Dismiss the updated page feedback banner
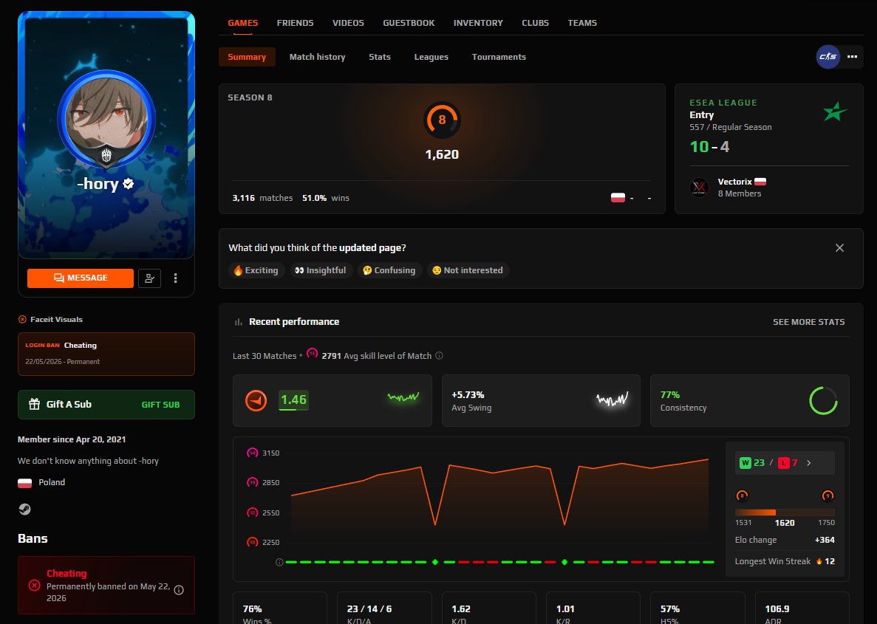This screenshot has width=877, height=624. pyautogui.click(x=839, y=247)
